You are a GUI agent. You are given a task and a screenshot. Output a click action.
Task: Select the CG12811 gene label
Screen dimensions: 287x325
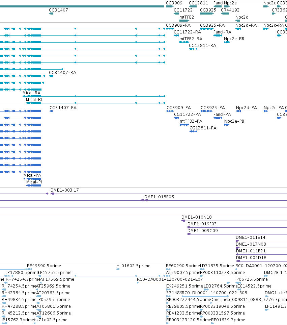point(198,3)
